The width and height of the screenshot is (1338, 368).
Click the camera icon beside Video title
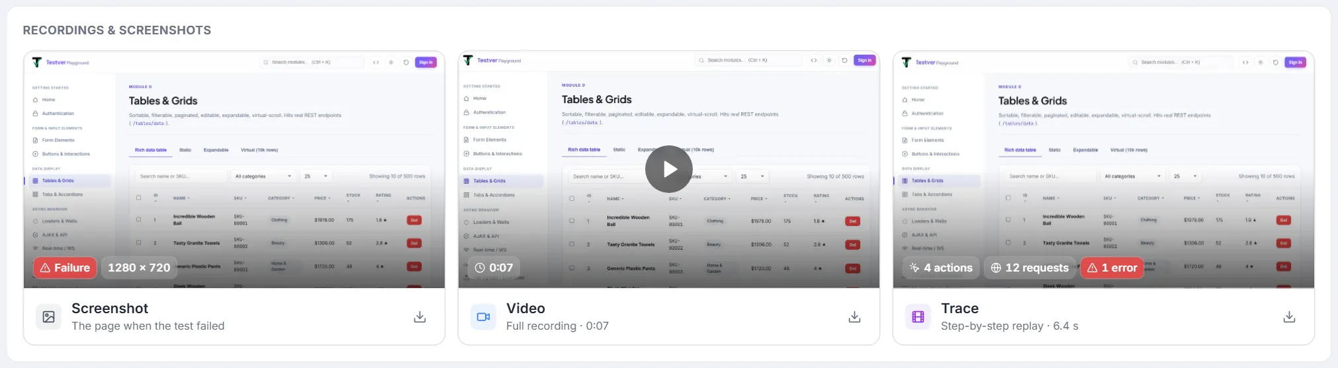coord(484,317)
